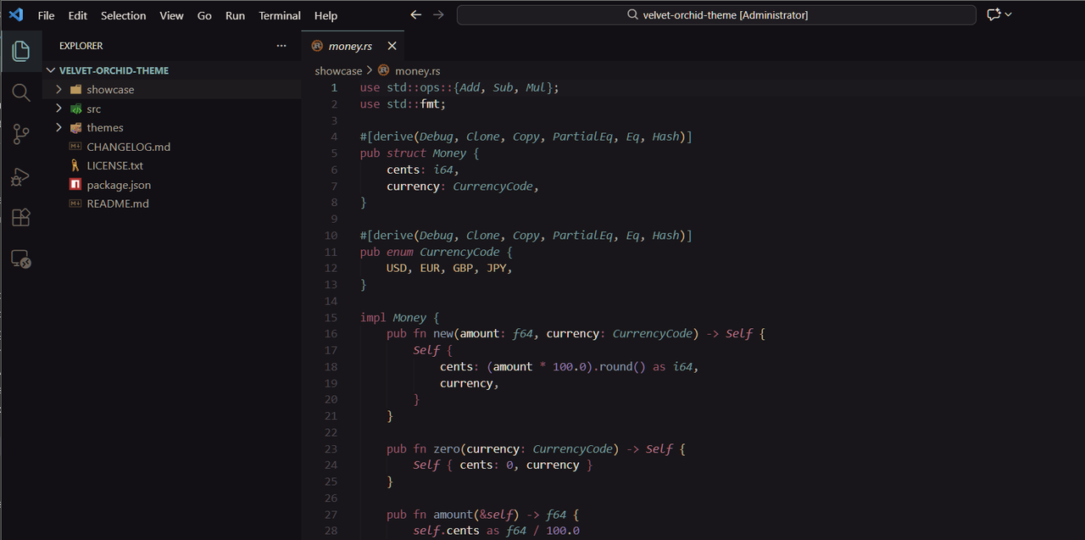This screenshot has height=540, width=1085.
Task: Open the Run and Debug view icon
Action: (x=21, y=175)
